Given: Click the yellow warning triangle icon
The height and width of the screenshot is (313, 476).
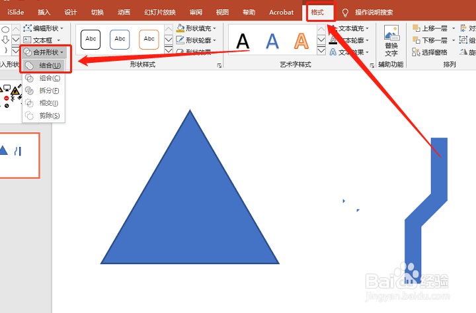Looking at the screenshot, I should (x=15, y=91).
